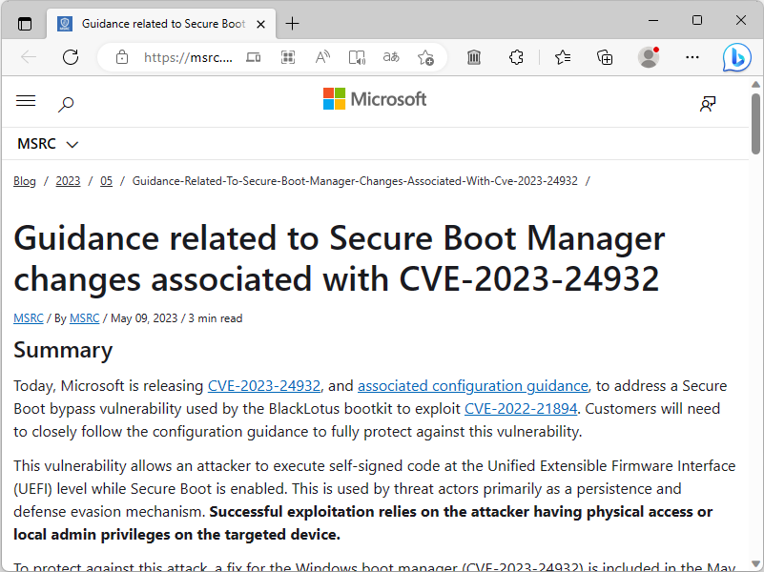Open a new browser tab

292,23
